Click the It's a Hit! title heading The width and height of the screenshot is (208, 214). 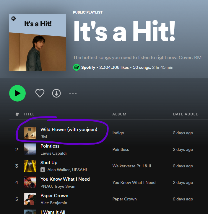(x=124, y=31)
